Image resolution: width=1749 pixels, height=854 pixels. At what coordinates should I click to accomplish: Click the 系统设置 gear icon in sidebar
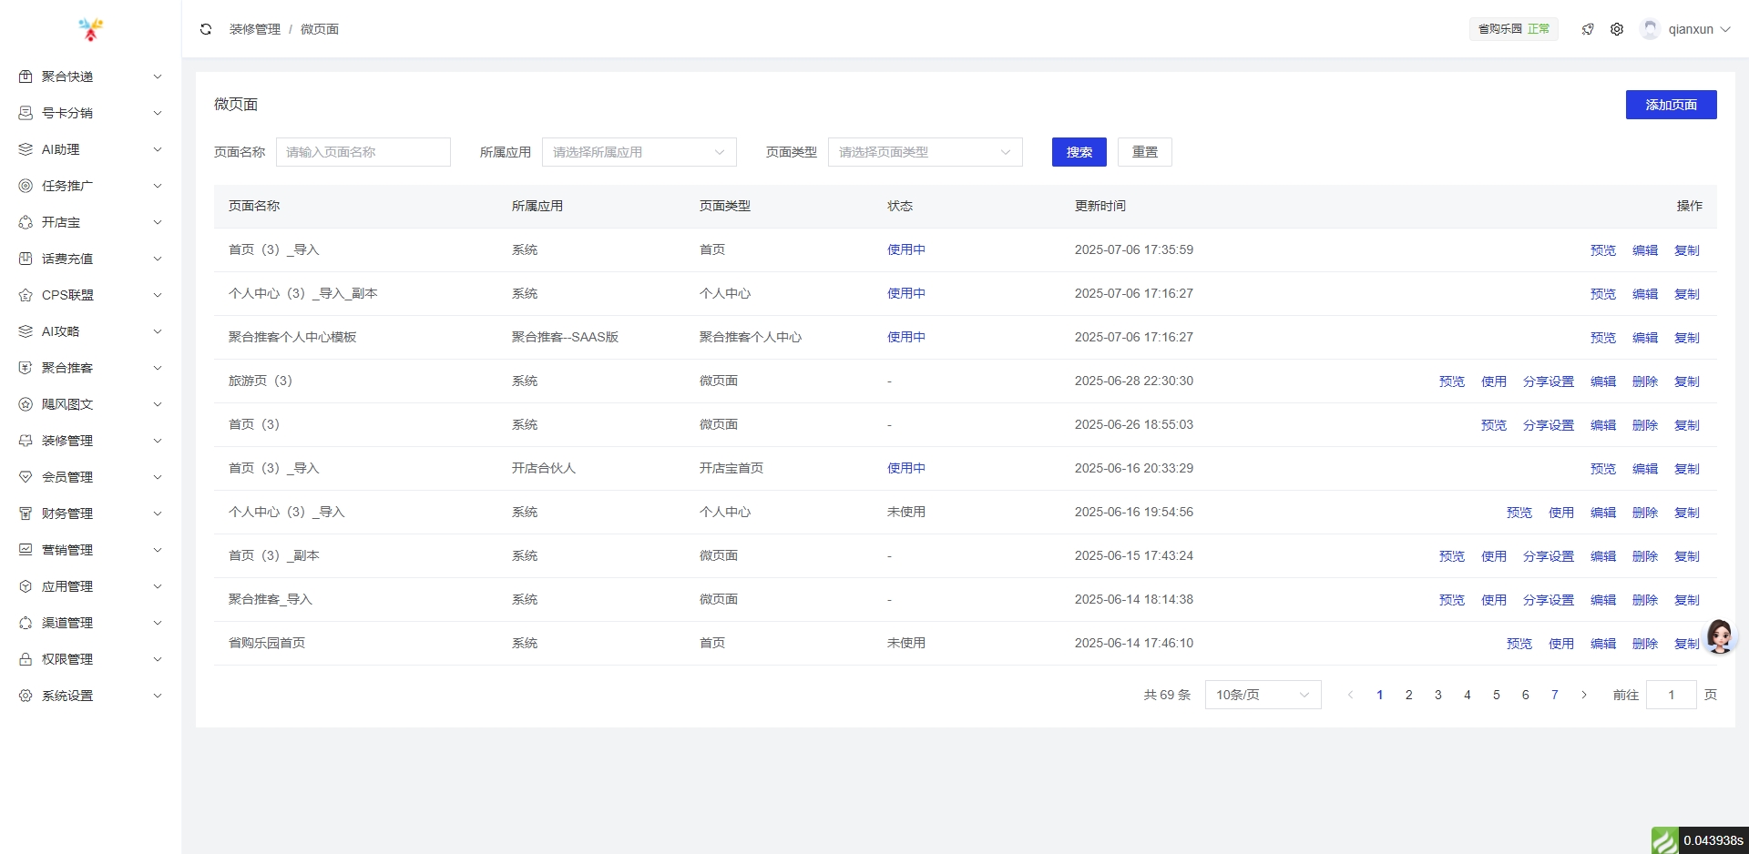[x=25, y=696]
